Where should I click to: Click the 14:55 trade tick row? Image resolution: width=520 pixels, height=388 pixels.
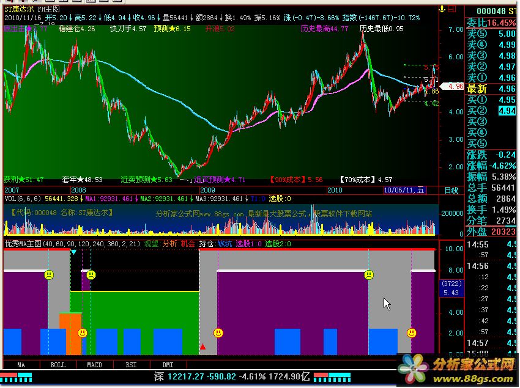(491, 244)
